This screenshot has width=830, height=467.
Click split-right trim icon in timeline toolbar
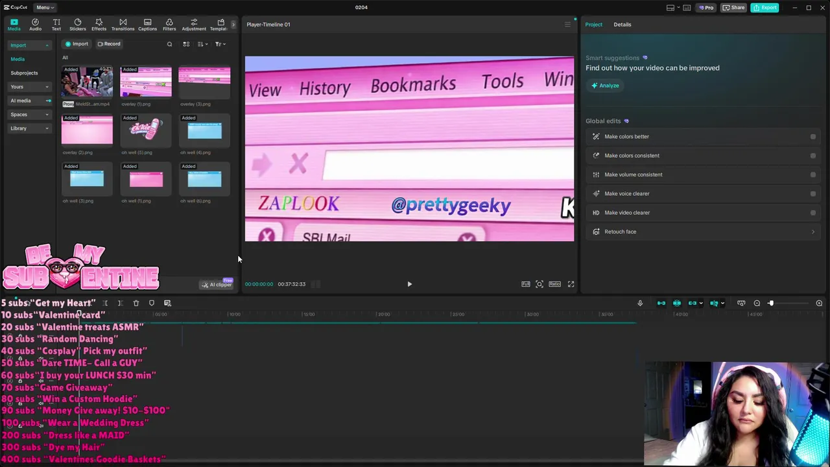click(x=120, y=303)
